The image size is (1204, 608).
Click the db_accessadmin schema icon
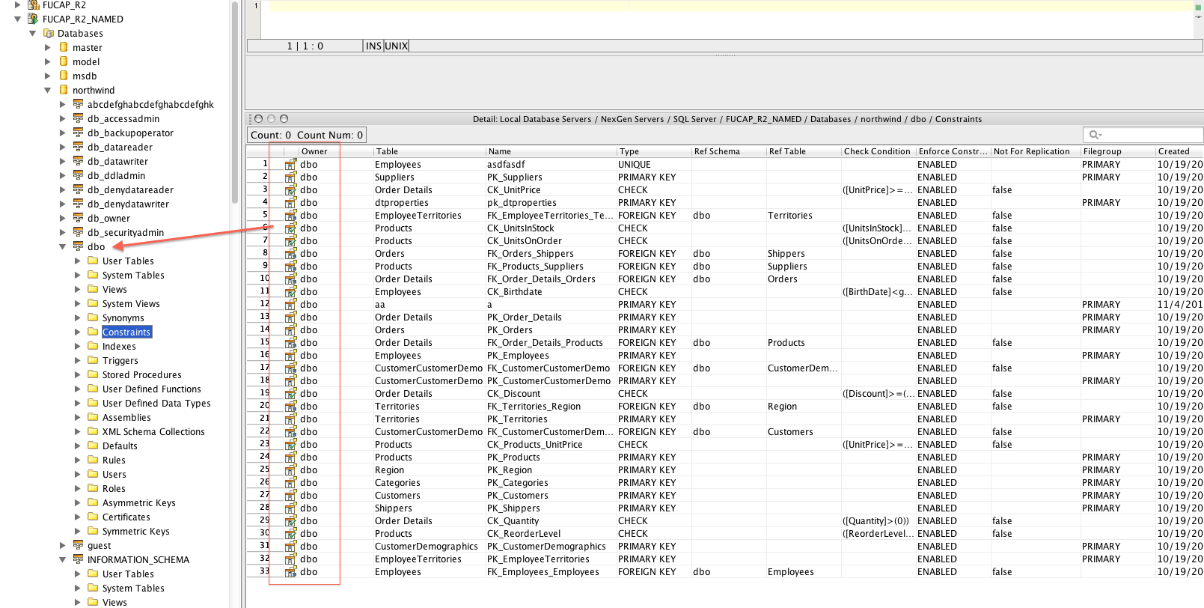pyautogui.click(x=78, y=118)
